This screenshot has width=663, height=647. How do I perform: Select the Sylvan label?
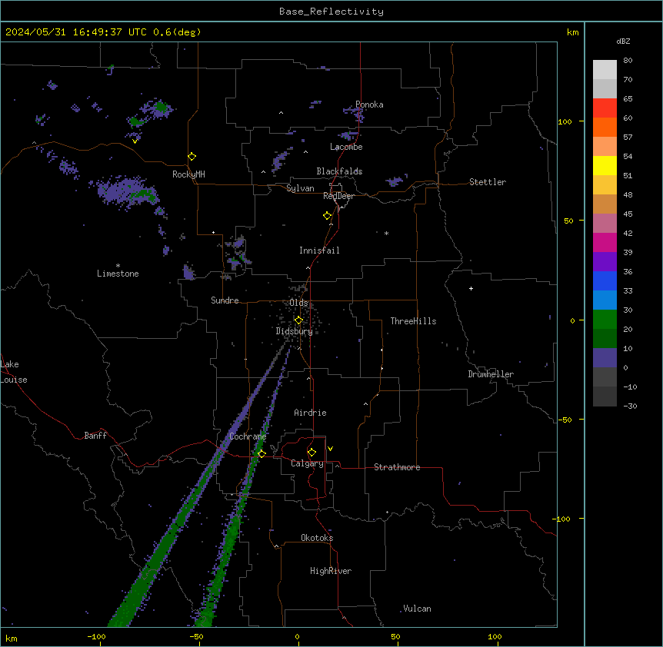300,188
